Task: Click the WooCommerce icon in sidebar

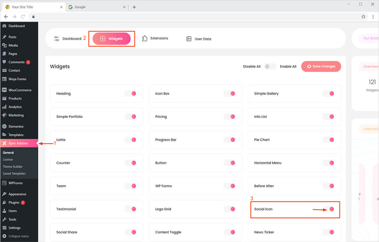Action: [x=4, y=90]
